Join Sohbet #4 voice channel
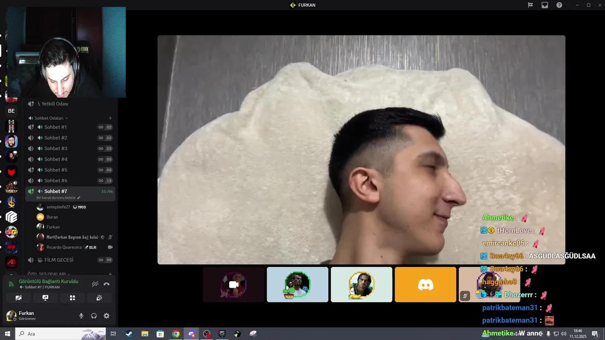 coord(70,159)
